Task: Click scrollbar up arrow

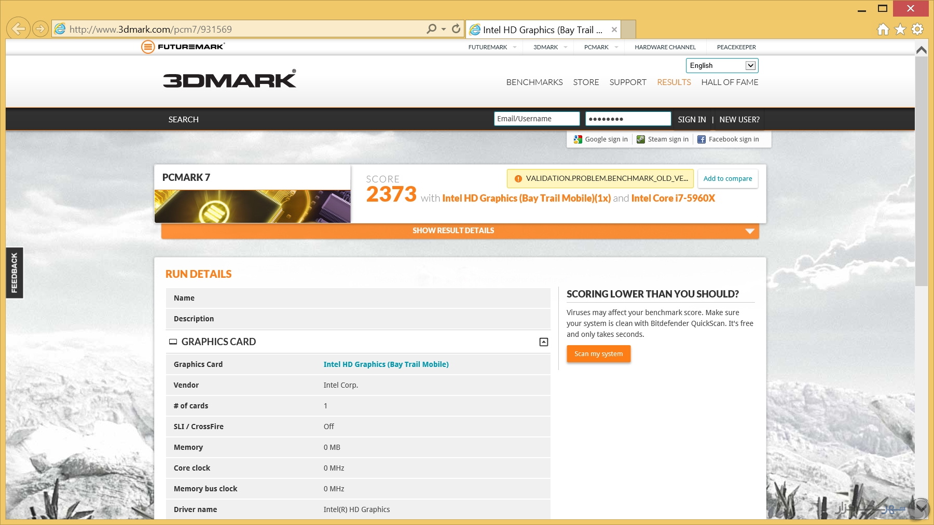Action: click(x=921, y=50)
